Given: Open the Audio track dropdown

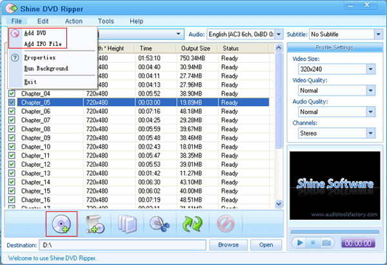Looking at the screenshot, I should [x=279, y=34].
